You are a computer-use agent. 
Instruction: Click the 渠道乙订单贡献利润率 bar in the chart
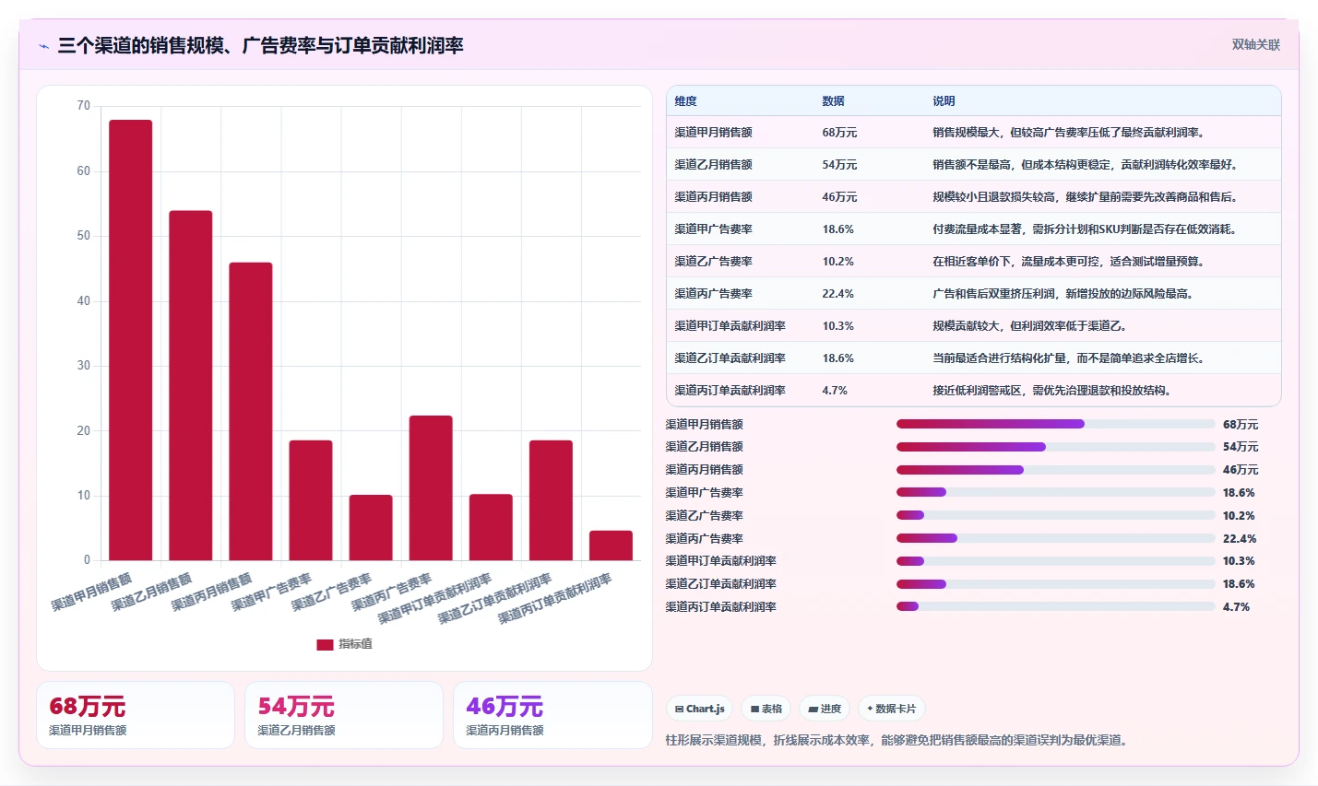[x=551, y=500]
